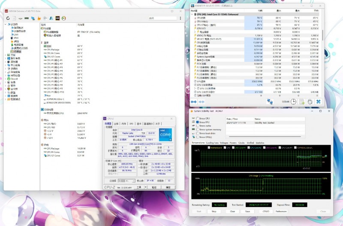Click the user silhouette toolbar icon in AIDA64
Screen dimensions: 343x226
pos(51,18)
